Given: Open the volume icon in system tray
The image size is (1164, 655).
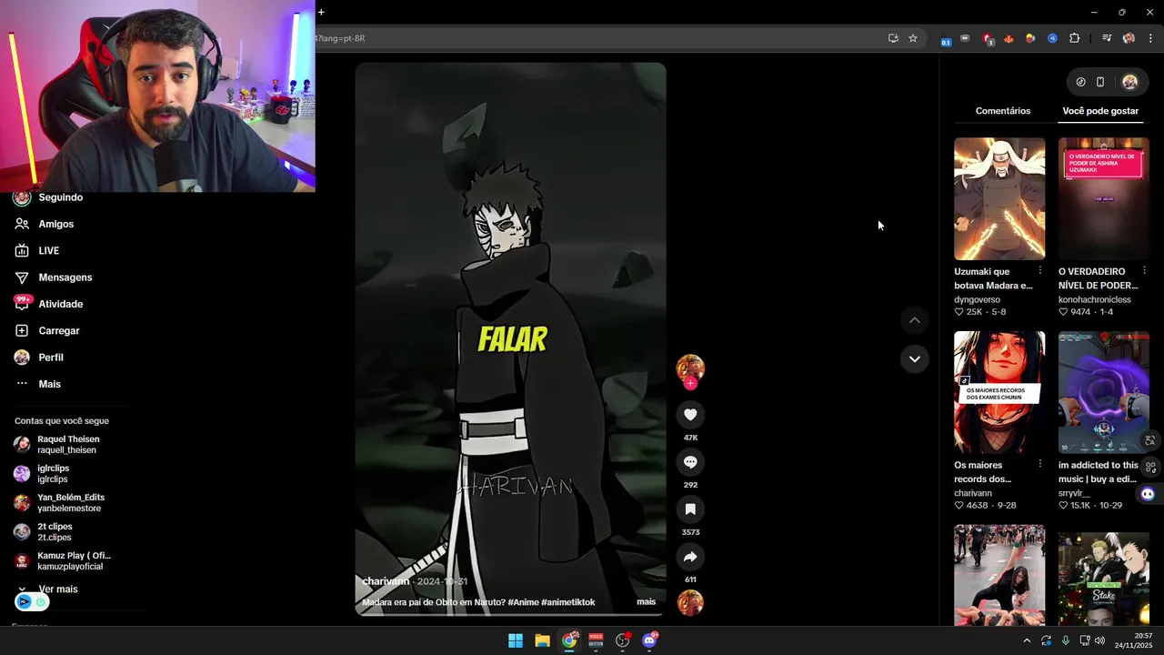Looking at the screenshot, I should [x=1099, y=640].
